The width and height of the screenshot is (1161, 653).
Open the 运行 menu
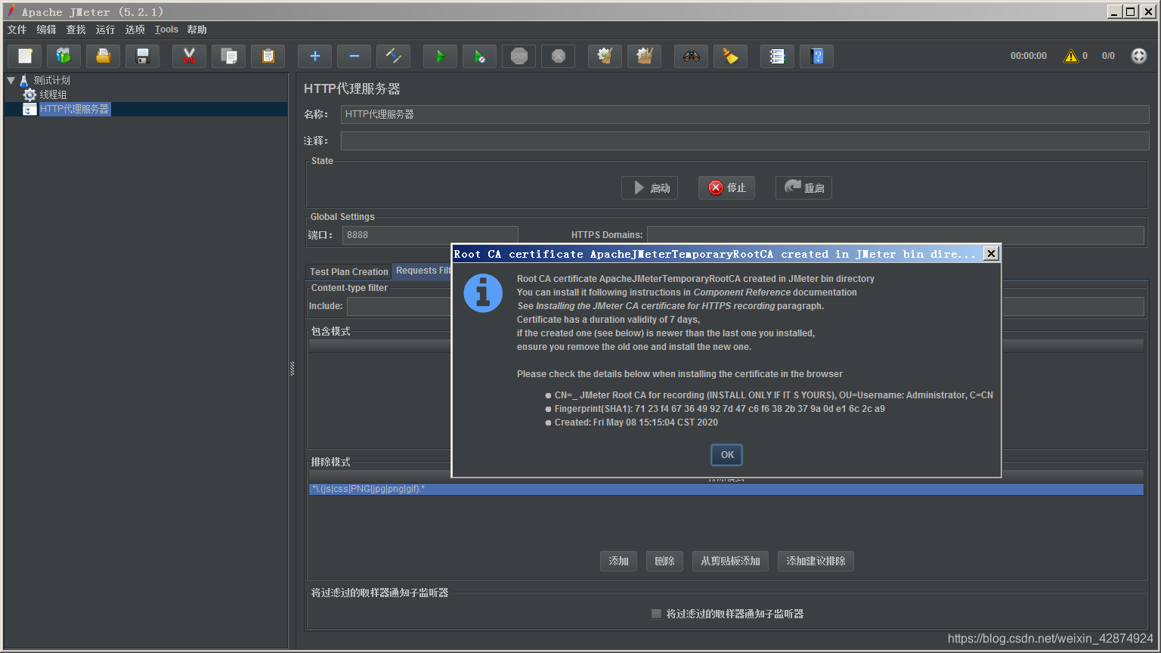(x=105, y=29)
